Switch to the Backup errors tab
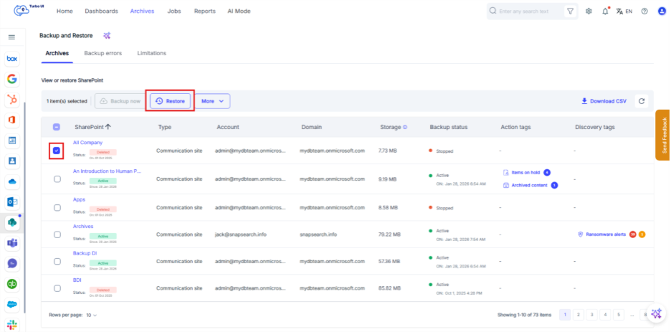Image resolution: width=671 pixels, height=332 pixels. click(103, 53)
